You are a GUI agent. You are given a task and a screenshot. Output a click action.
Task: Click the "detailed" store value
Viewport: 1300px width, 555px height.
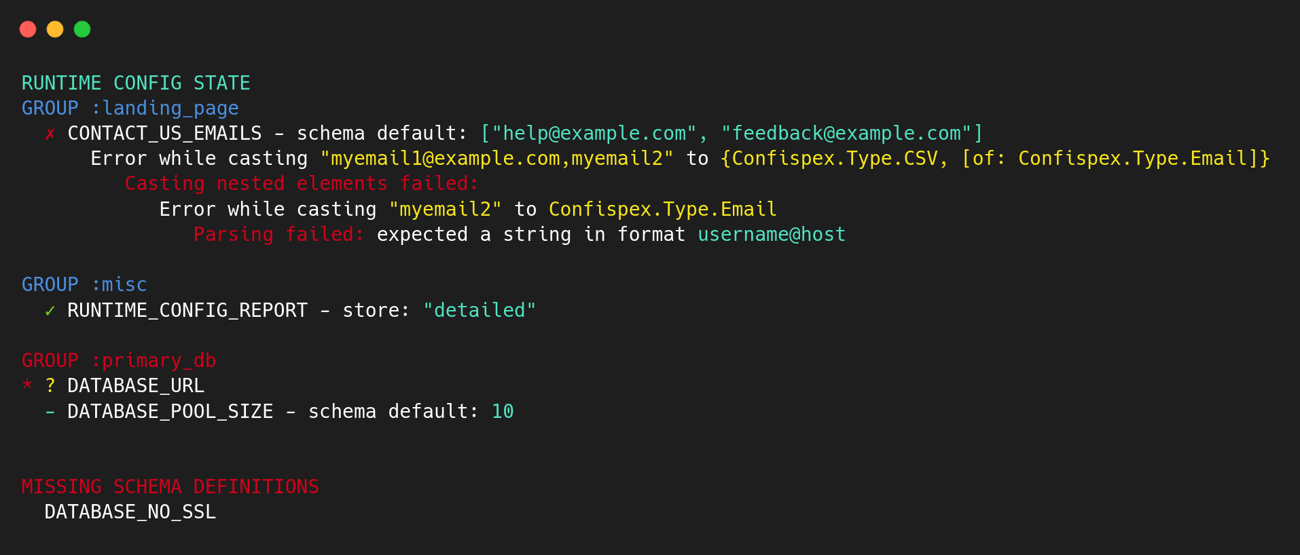click(480, 310)
